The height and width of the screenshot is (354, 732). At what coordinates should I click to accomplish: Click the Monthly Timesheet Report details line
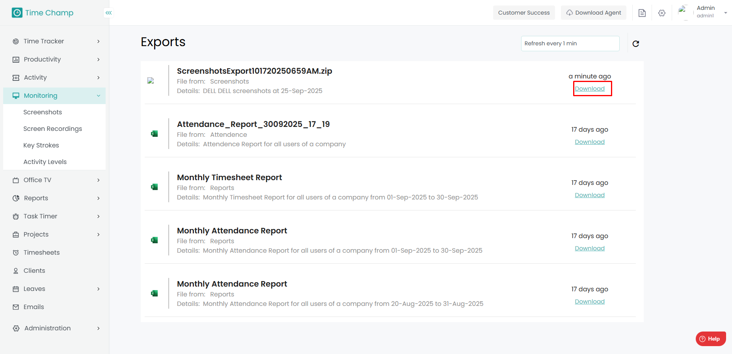[x=328, y=197]
